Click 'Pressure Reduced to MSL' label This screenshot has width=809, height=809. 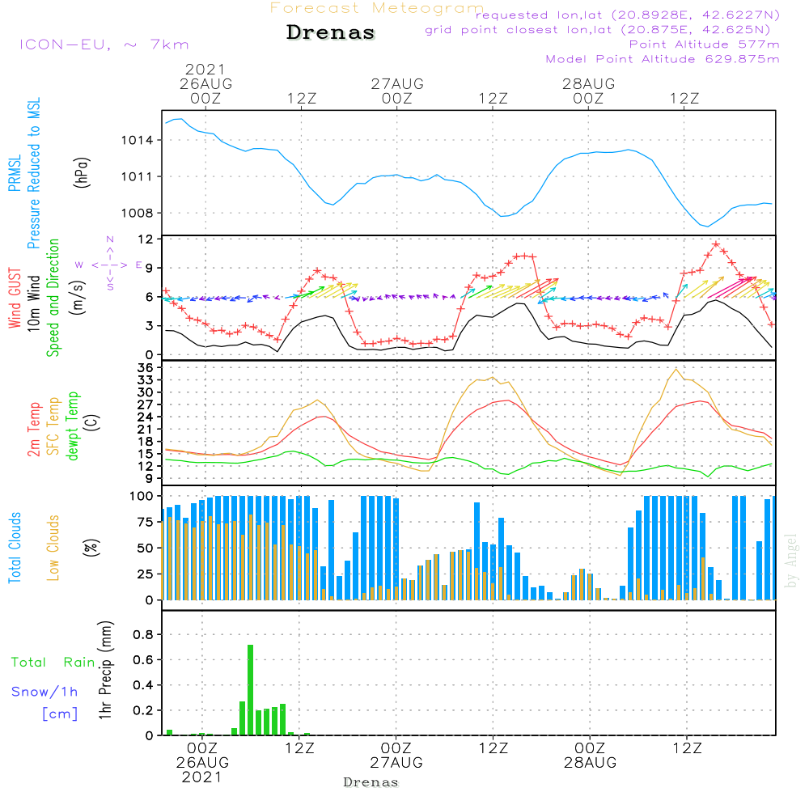click(x=33, y=173)
